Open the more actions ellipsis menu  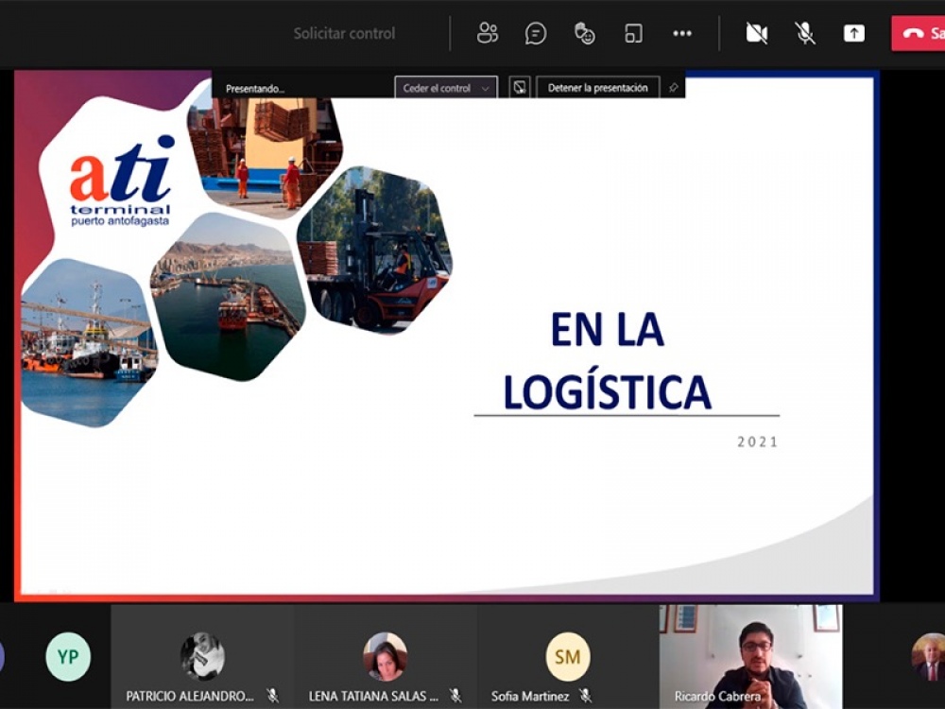click(x=682, y=33)
